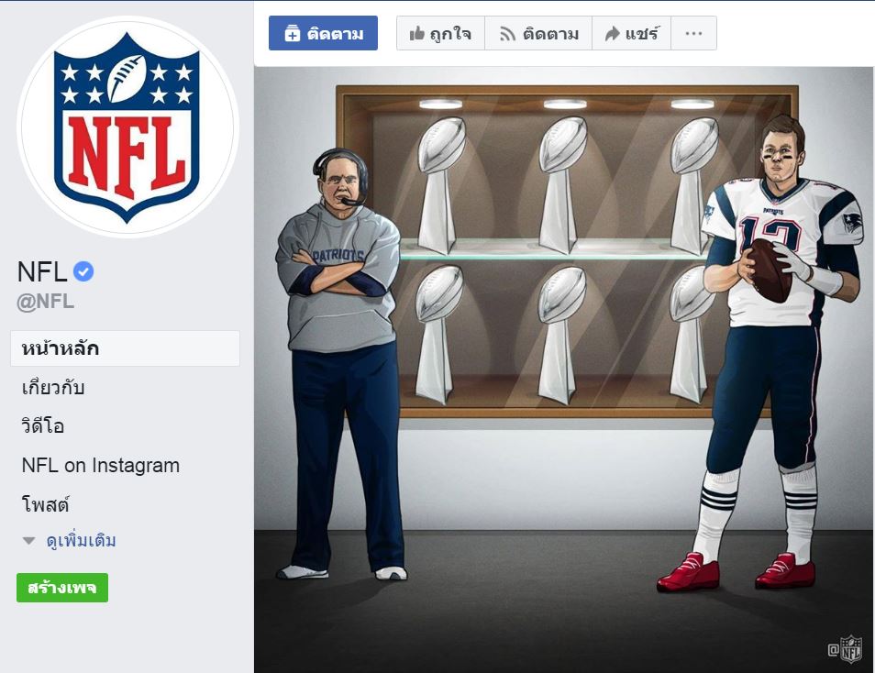Click the gray triangle beside ดูเพิ่มเติม

pos(29,541)
